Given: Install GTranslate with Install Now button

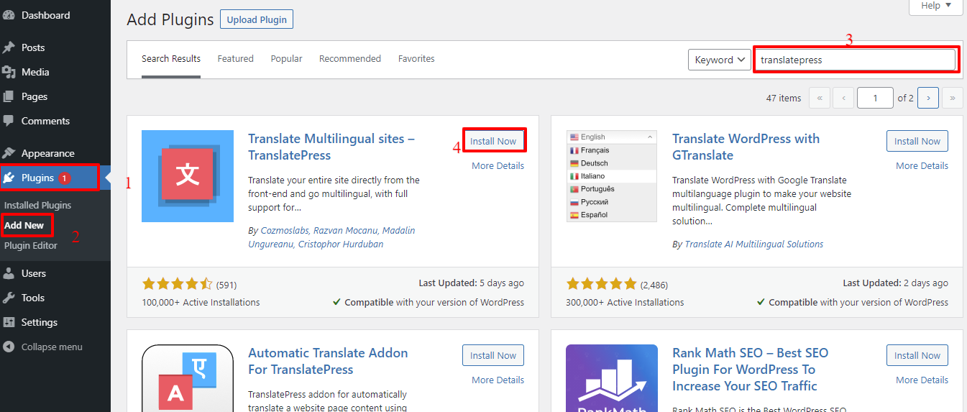Looking at the screenshot, I should coord(917,141).
